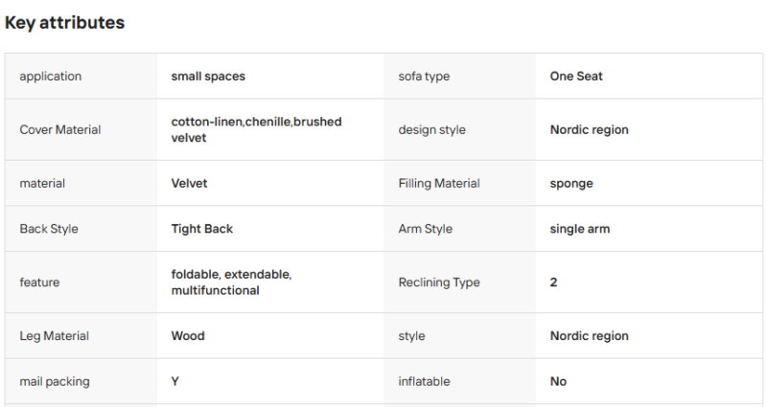Click the small spaces value
This screenshot has width=767, height=407.
(x=208, y=77)
